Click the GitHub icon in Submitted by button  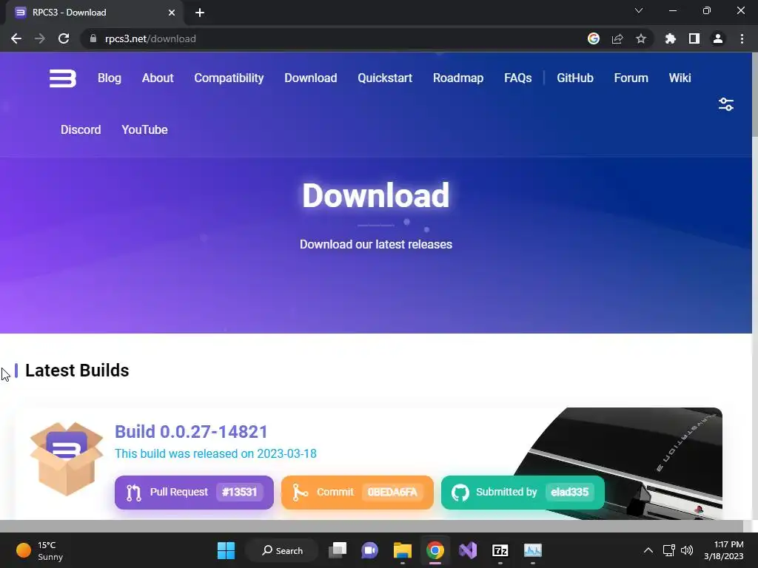click(460, 493)
